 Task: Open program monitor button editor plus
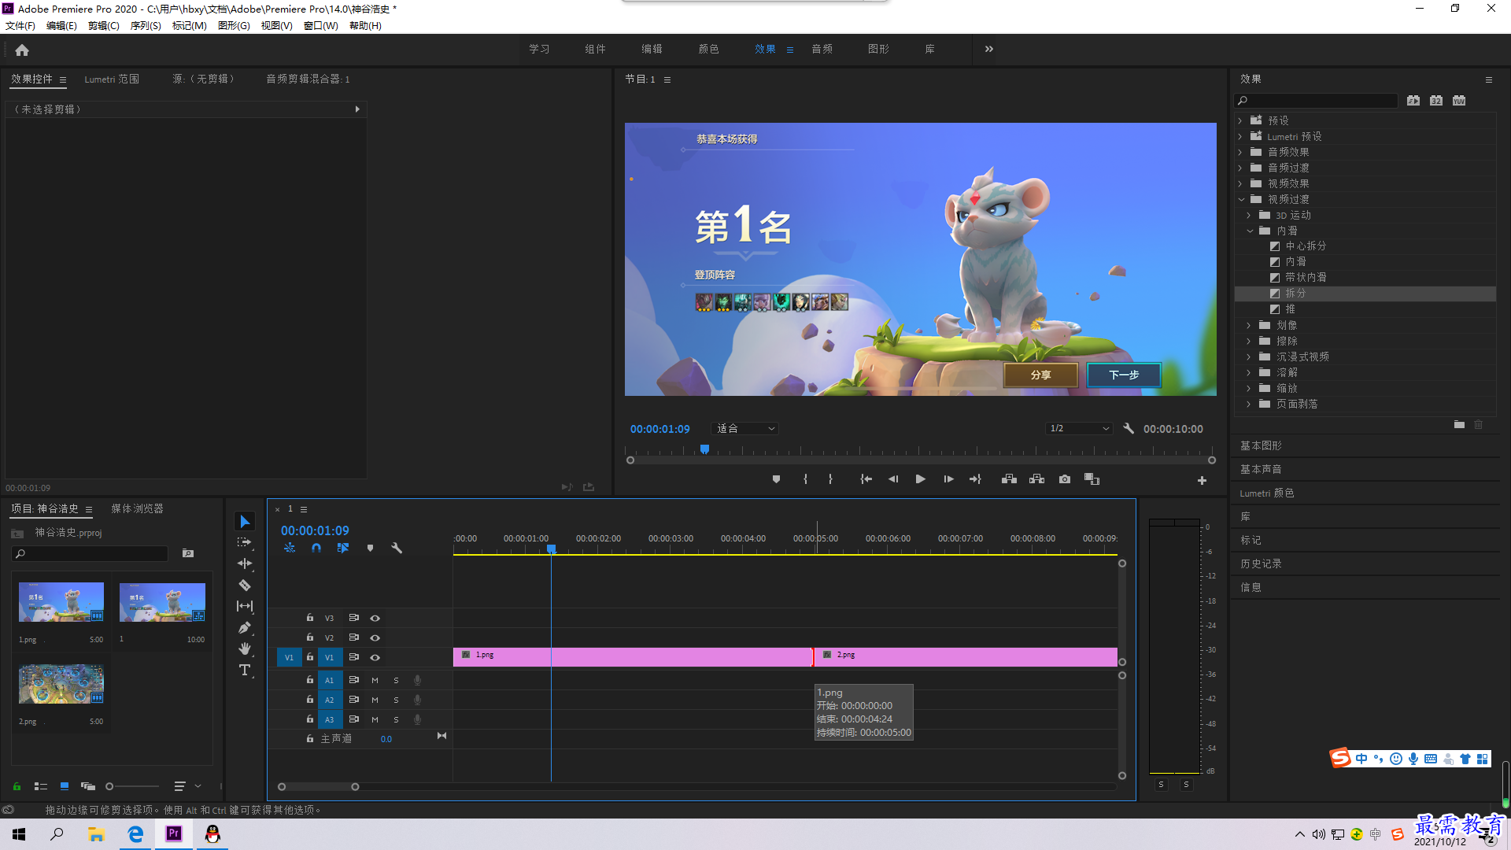(1202, 480)
